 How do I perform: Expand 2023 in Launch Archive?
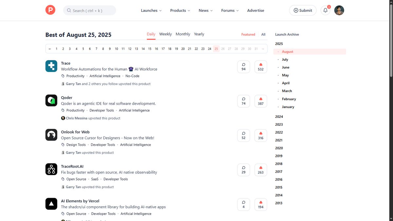click(x=279, y=124)
